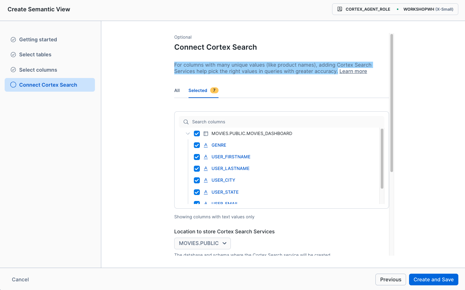Click the magnifier icon in Search columns

click(x=186, y=122)
